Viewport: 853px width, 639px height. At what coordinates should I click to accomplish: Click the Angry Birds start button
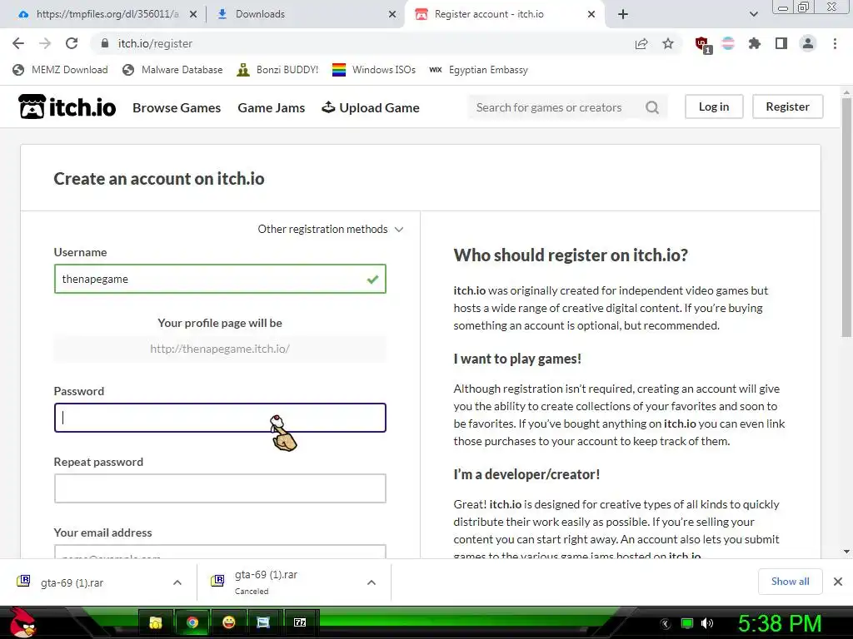point(22,622)
